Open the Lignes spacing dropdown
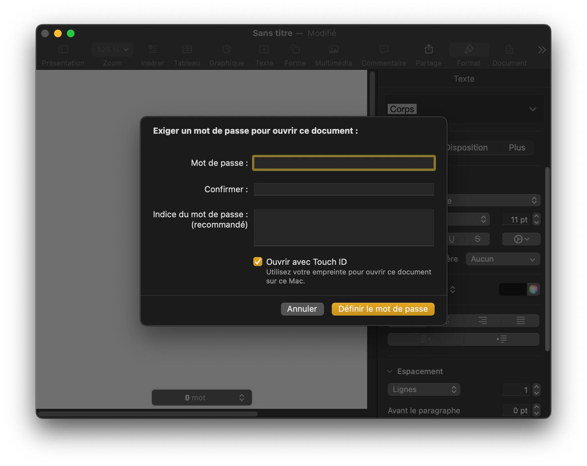Image resolution: width=587 pixels, height=466 pixels. click(424, 389)
